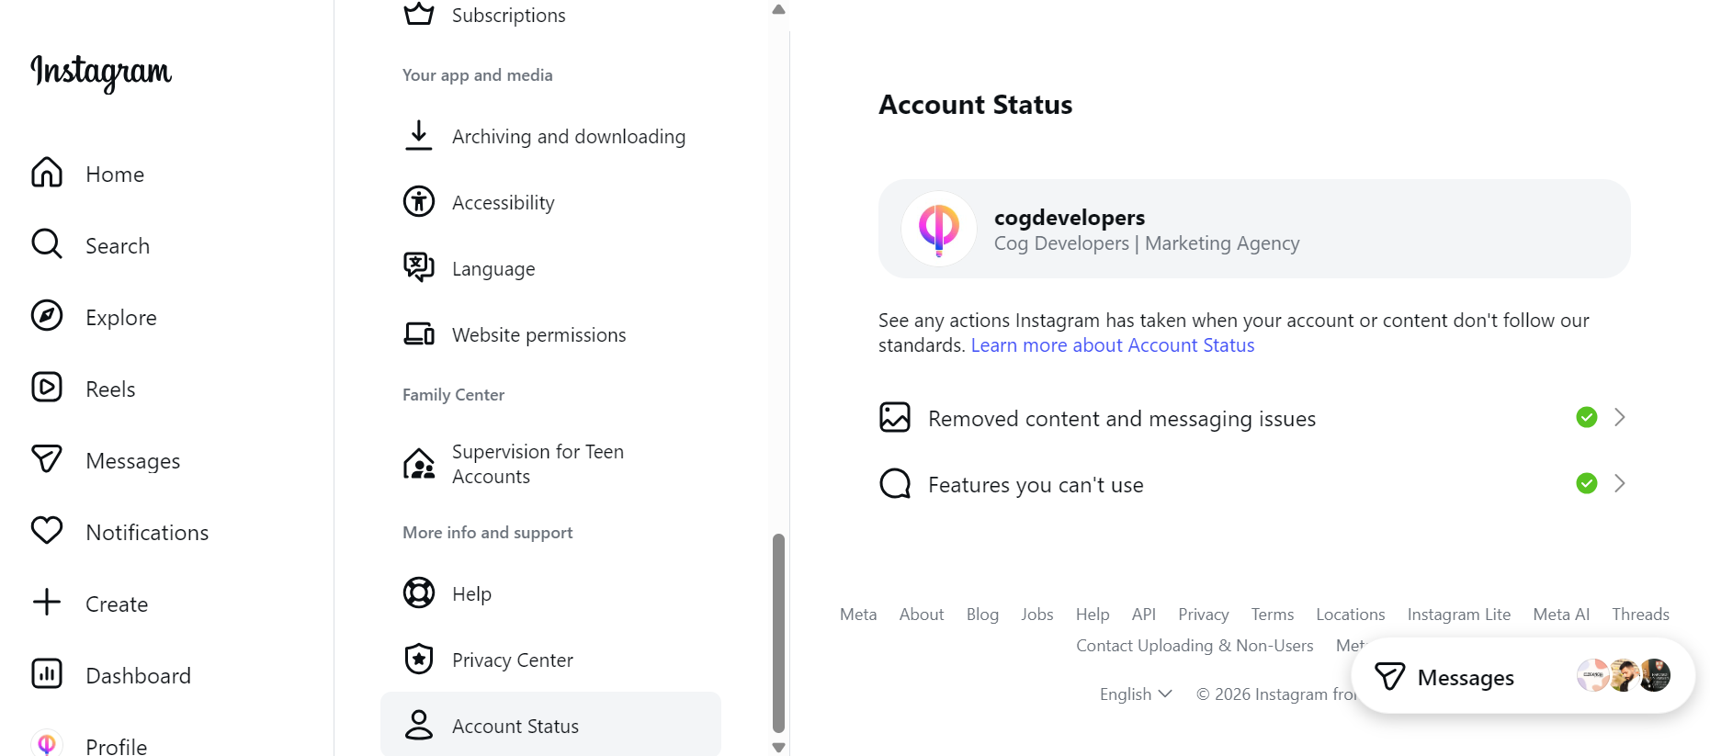This screenshot has width=1710, height=756.
Task: Open the Threads footer link
Action: pyautogui.click(x=1640, y=614)
